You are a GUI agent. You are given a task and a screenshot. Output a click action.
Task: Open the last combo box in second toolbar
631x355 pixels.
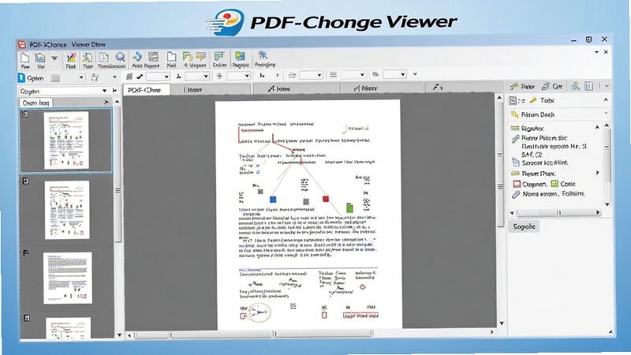[394, 74]
